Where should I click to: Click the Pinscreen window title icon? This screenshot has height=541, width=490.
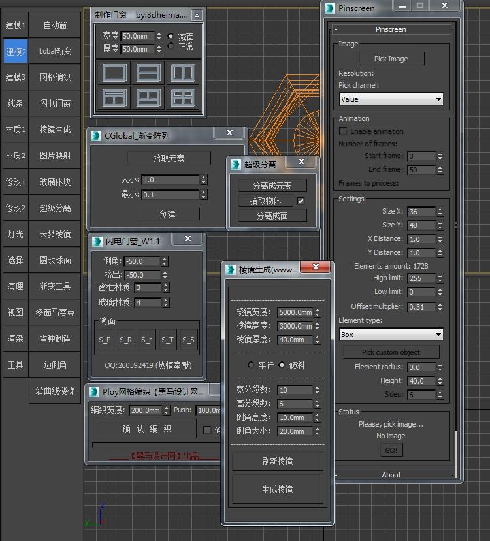coord(330,8)
